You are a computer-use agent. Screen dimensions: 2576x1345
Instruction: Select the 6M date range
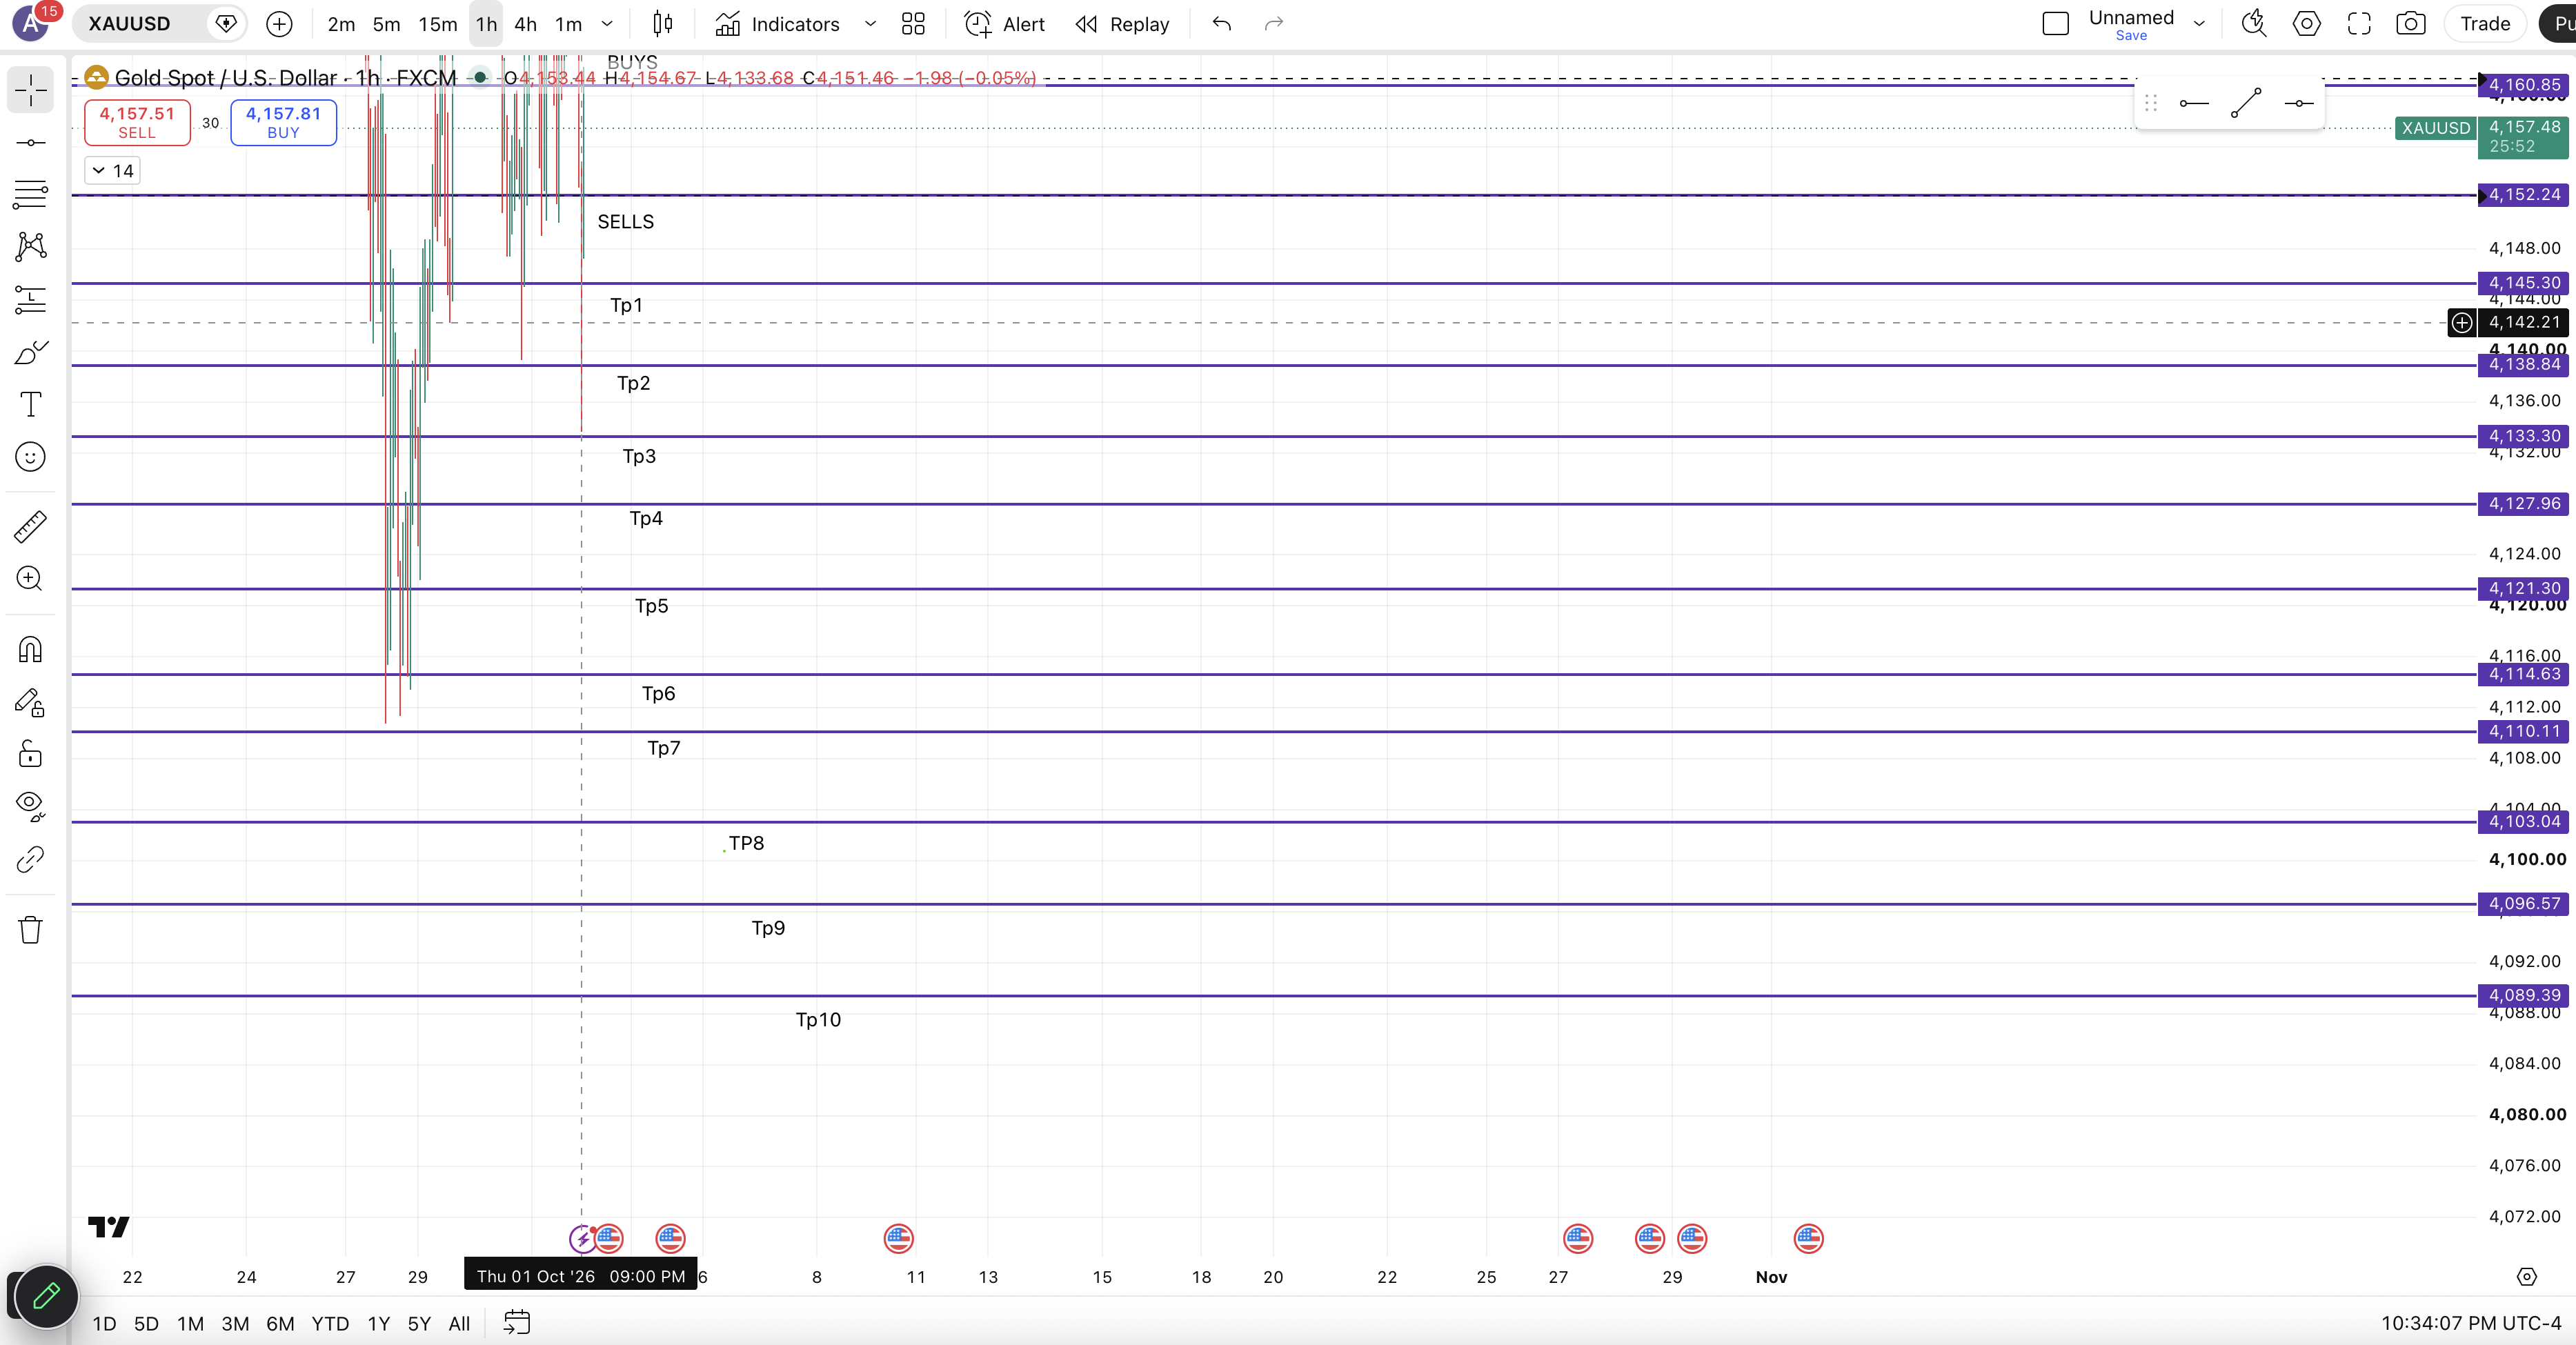click(280, 1323)
